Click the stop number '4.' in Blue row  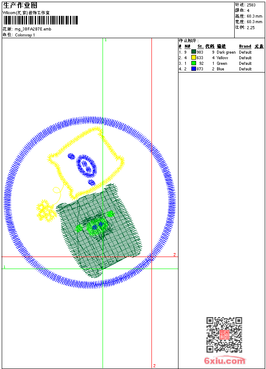point(180,69)
